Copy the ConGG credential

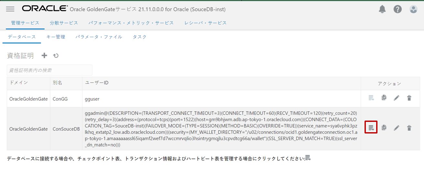click(384, 97)
